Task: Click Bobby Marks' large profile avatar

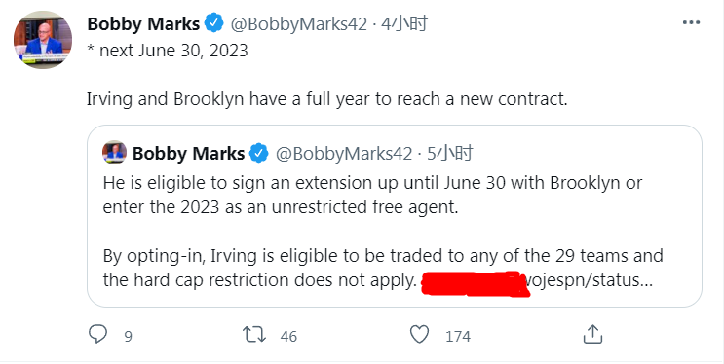Action: 43,40
